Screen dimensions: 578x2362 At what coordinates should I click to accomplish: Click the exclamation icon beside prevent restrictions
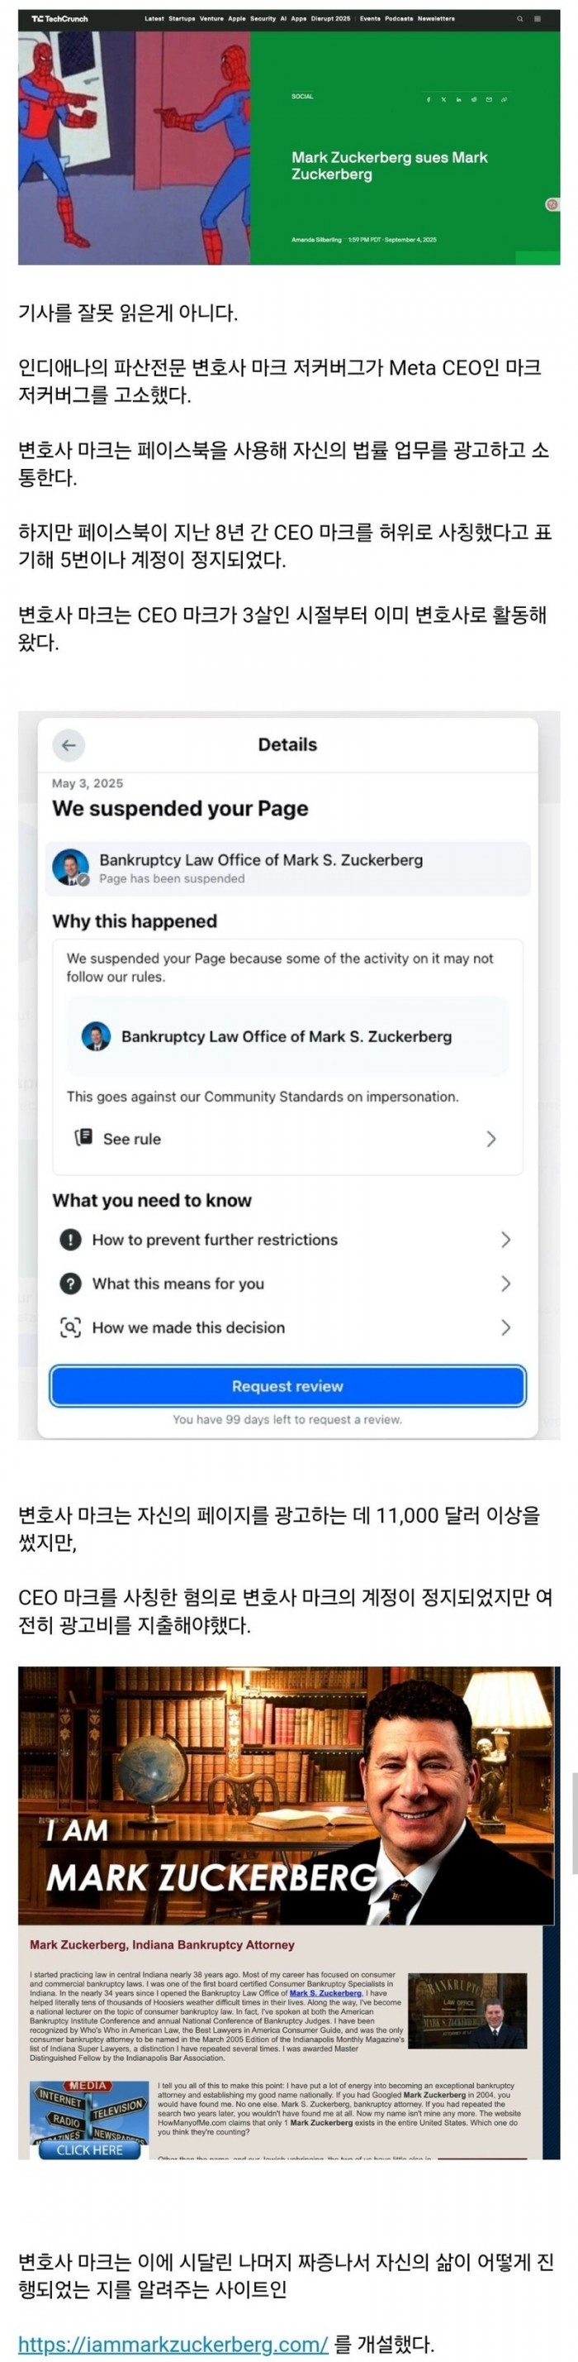[x=70, y=1240]
